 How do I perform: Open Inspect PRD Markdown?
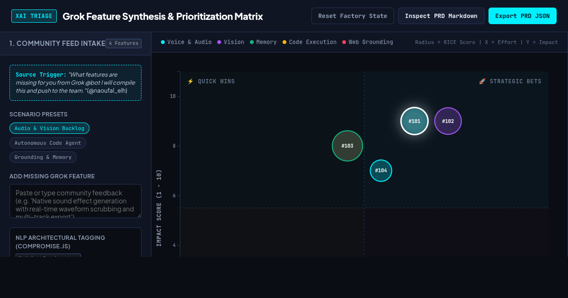pos(441,16)
